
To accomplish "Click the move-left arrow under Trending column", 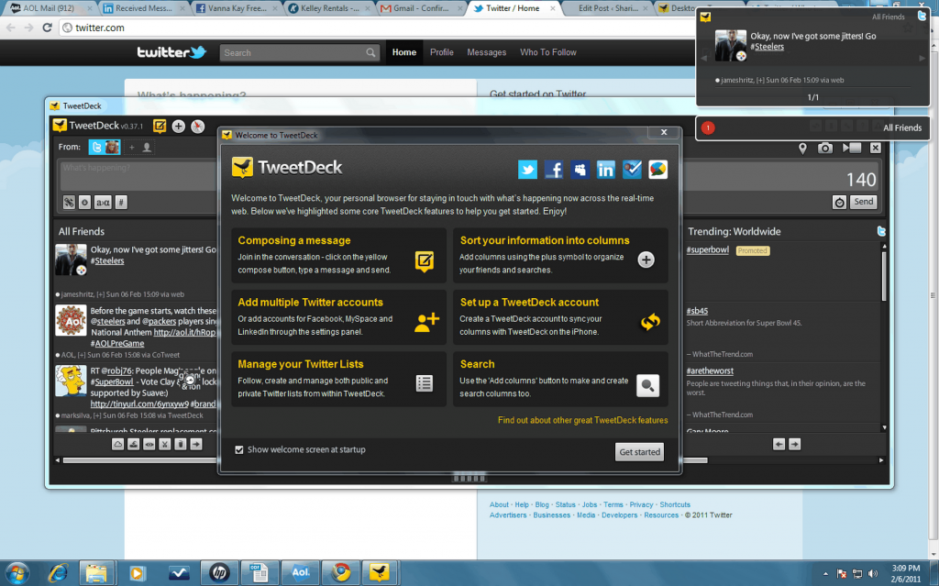I will (x=779, y=444).
